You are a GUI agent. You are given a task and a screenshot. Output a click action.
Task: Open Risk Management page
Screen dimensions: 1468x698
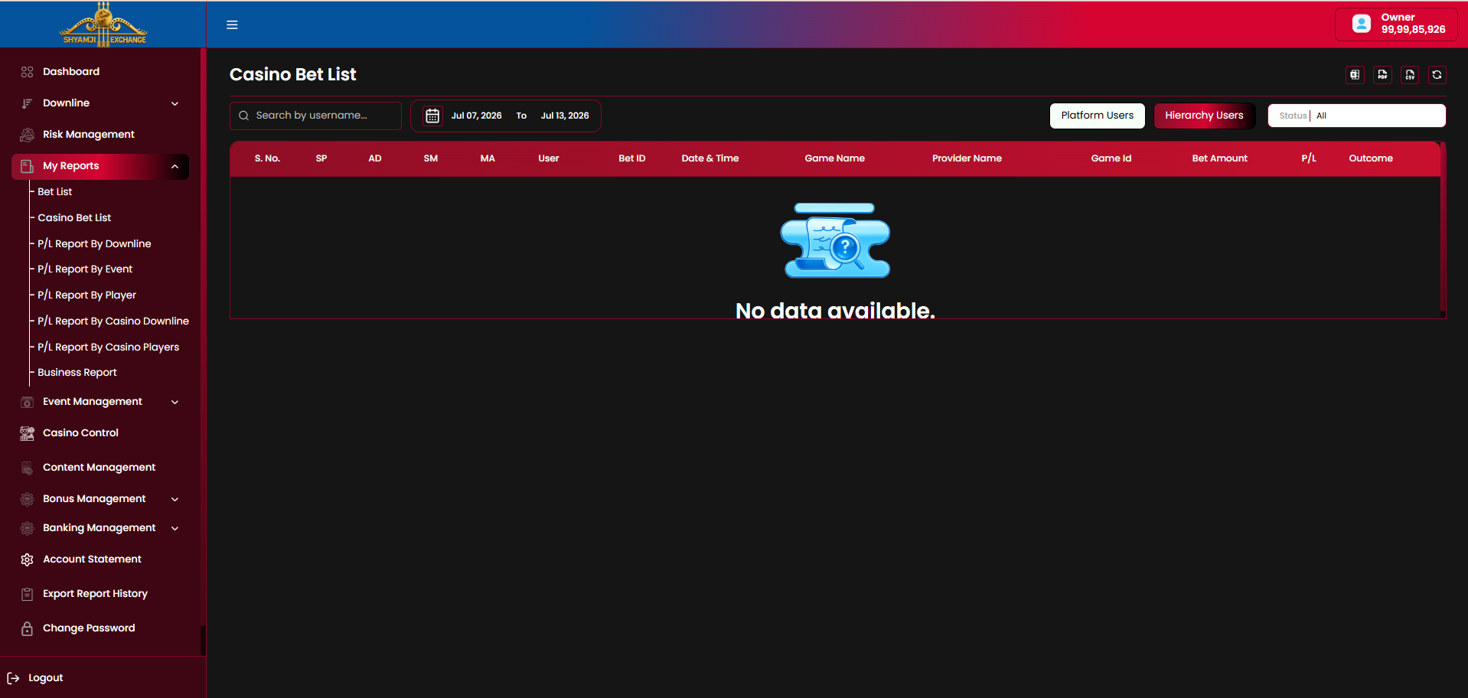89,135
